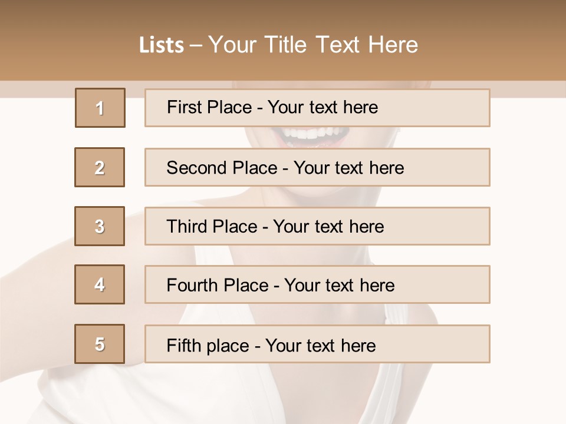The height and width of the screenshot is (424, 566).
Task: Click the number 1 box
Action: point(100,108)
